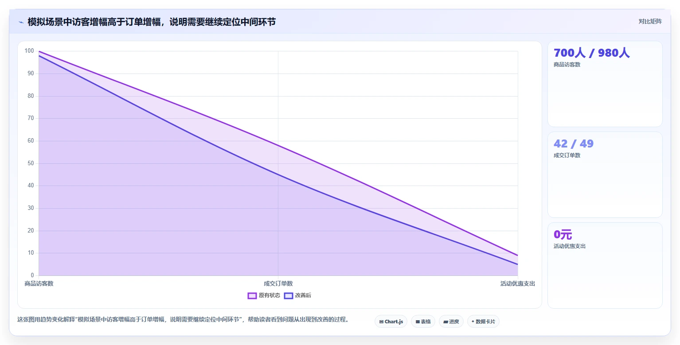Click the chart title heading text
Screen dimensions: 680x345
(x=152, y=22)
